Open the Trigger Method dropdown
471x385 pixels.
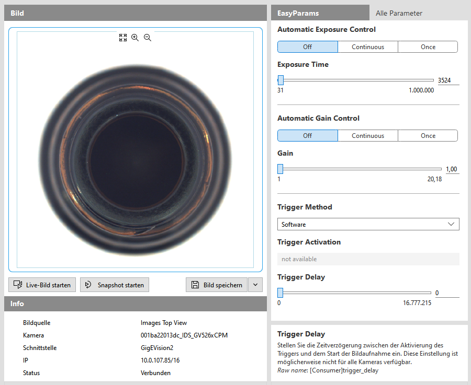coord(368,224)
